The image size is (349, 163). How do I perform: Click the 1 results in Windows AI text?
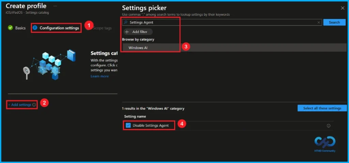click(153, 109)
